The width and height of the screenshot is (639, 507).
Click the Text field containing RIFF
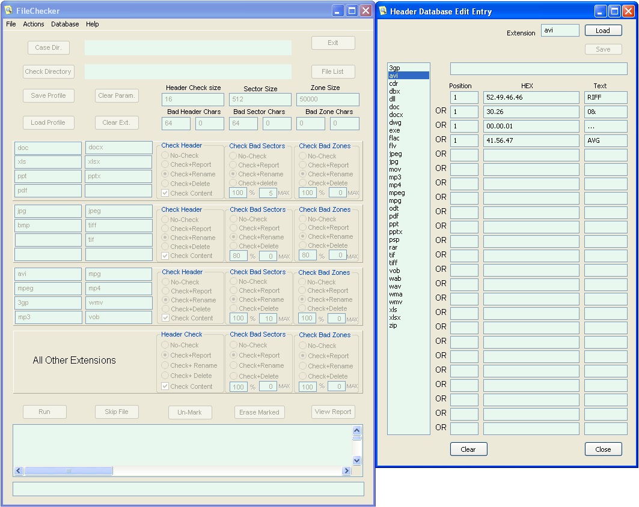tap(605, 98)
